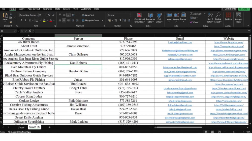This screenshot has width=252, height=141.
Task: Apply Comma Style
Action: [x=120, y=20]
